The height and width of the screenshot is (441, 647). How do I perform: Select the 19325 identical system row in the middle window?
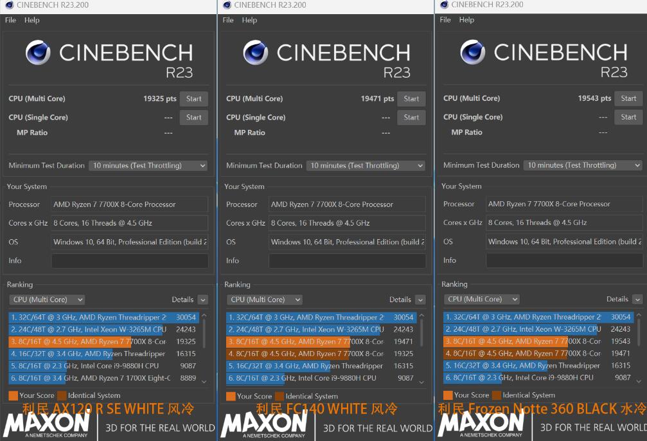(x=321, y=354)
